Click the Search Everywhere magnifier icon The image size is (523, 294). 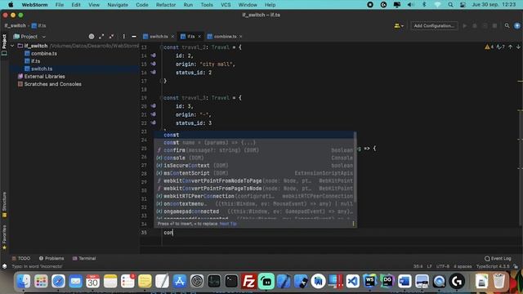pos(507,25)
